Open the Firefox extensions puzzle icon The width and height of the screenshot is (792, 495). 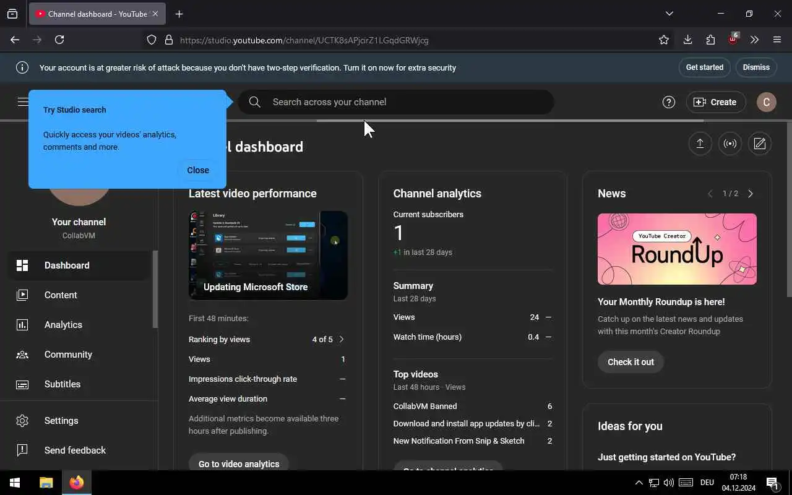coord(710,40)
